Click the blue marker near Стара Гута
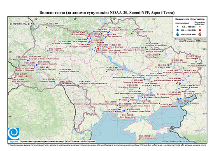This screenshot has width=214, height=151. point(60,73)
